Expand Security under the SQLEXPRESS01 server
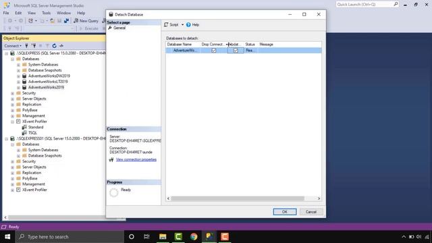 (x=12, y=161)
